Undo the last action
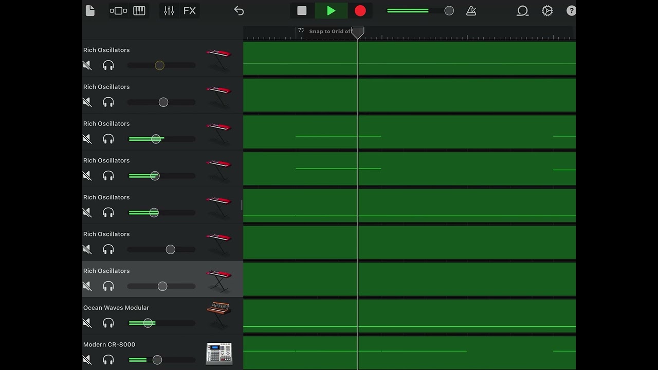Image resolution: width=658 pixels, height=370 pixels. pos(239,11)
